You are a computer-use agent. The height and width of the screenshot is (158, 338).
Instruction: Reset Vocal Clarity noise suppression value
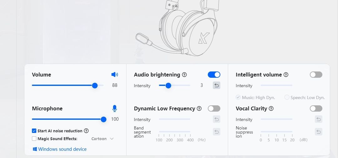point(318,132)
